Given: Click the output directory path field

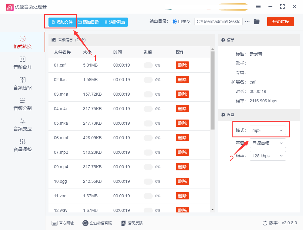Looking at the screenshot, I should point(218,21).
